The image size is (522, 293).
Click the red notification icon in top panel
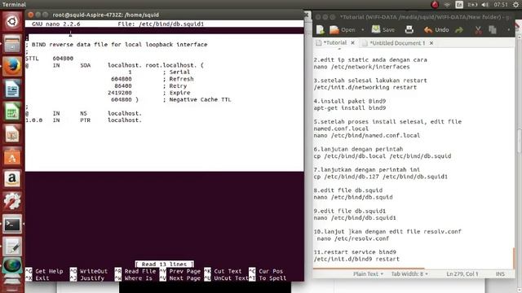click(435, 5)
